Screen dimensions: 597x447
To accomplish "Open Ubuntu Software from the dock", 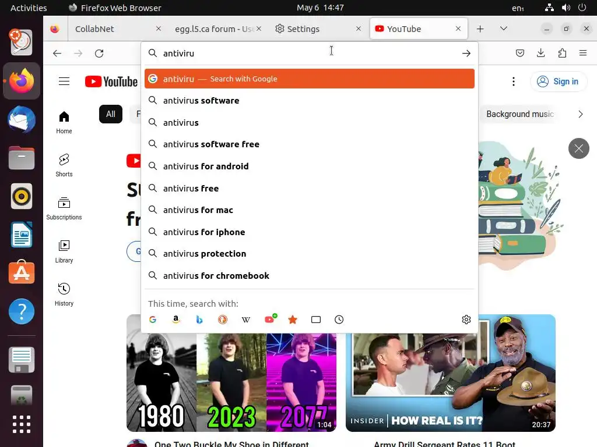I will pyautogui.click(x=22, y=272).
